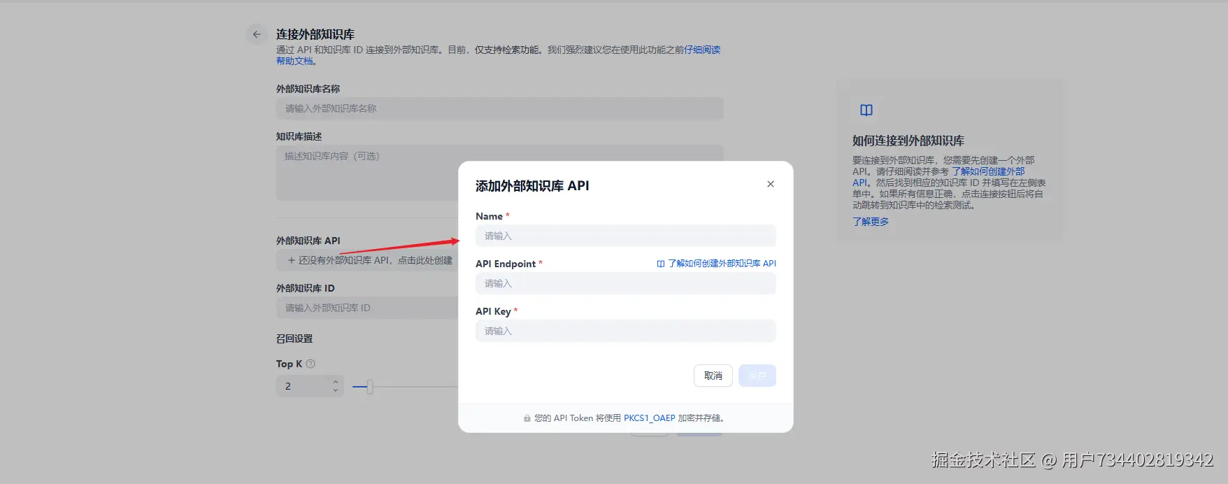Decrease Top K with the down stepper
1228x484 pixels.
336,390
